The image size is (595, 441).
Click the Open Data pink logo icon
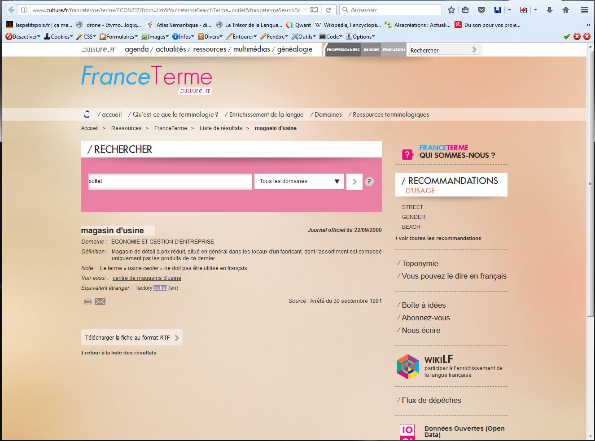click(x=407, y=432)
